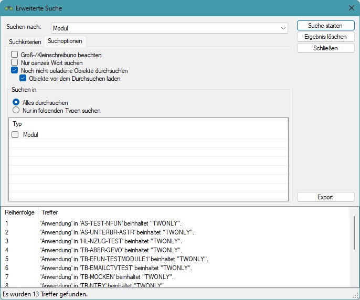Tick the Modul type checkbox
Viewport: 360px width, 300px height.
click(15, 135)
